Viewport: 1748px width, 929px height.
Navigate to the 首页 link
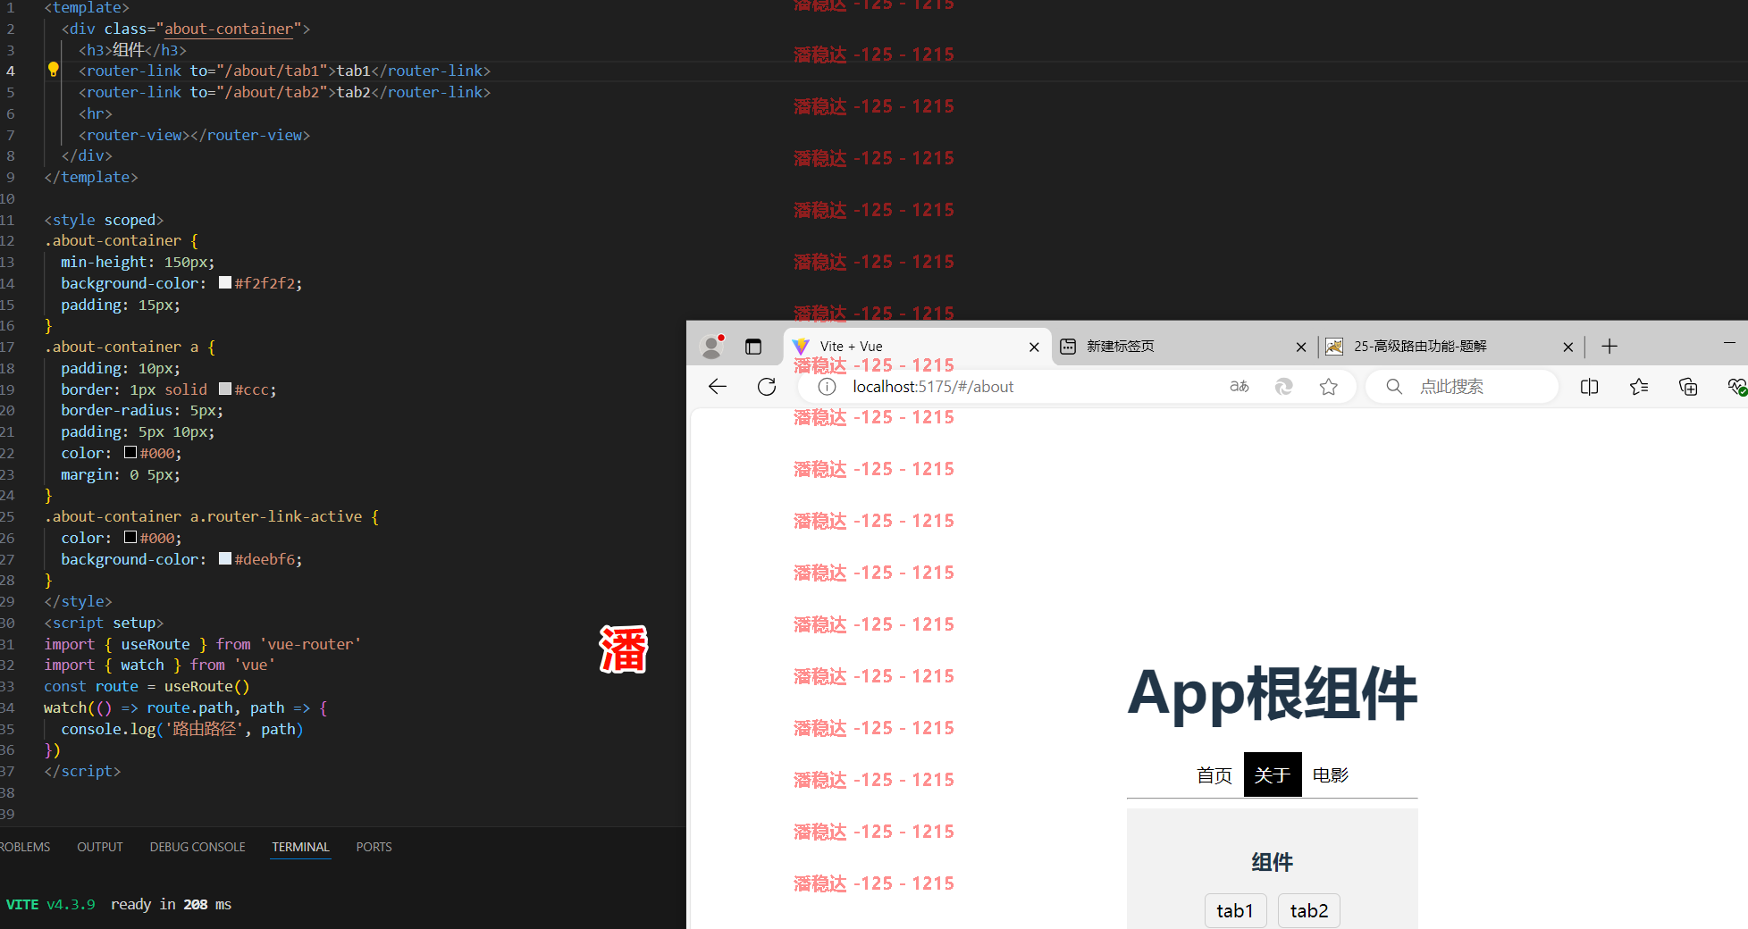pyautogui.click(x=1214, y=775)
